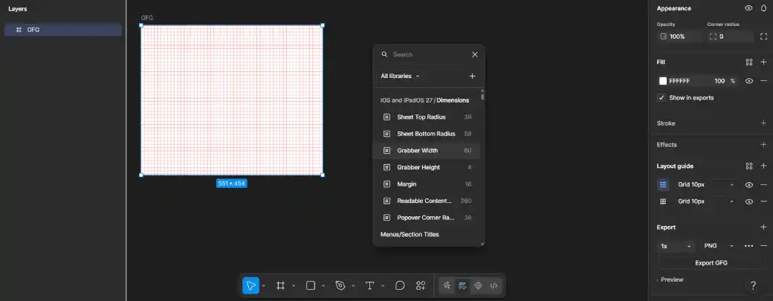This screenshot has height=301, width=773.
Task: Toggle Appearance layer visibility eye
Action: tap(749, 8)
